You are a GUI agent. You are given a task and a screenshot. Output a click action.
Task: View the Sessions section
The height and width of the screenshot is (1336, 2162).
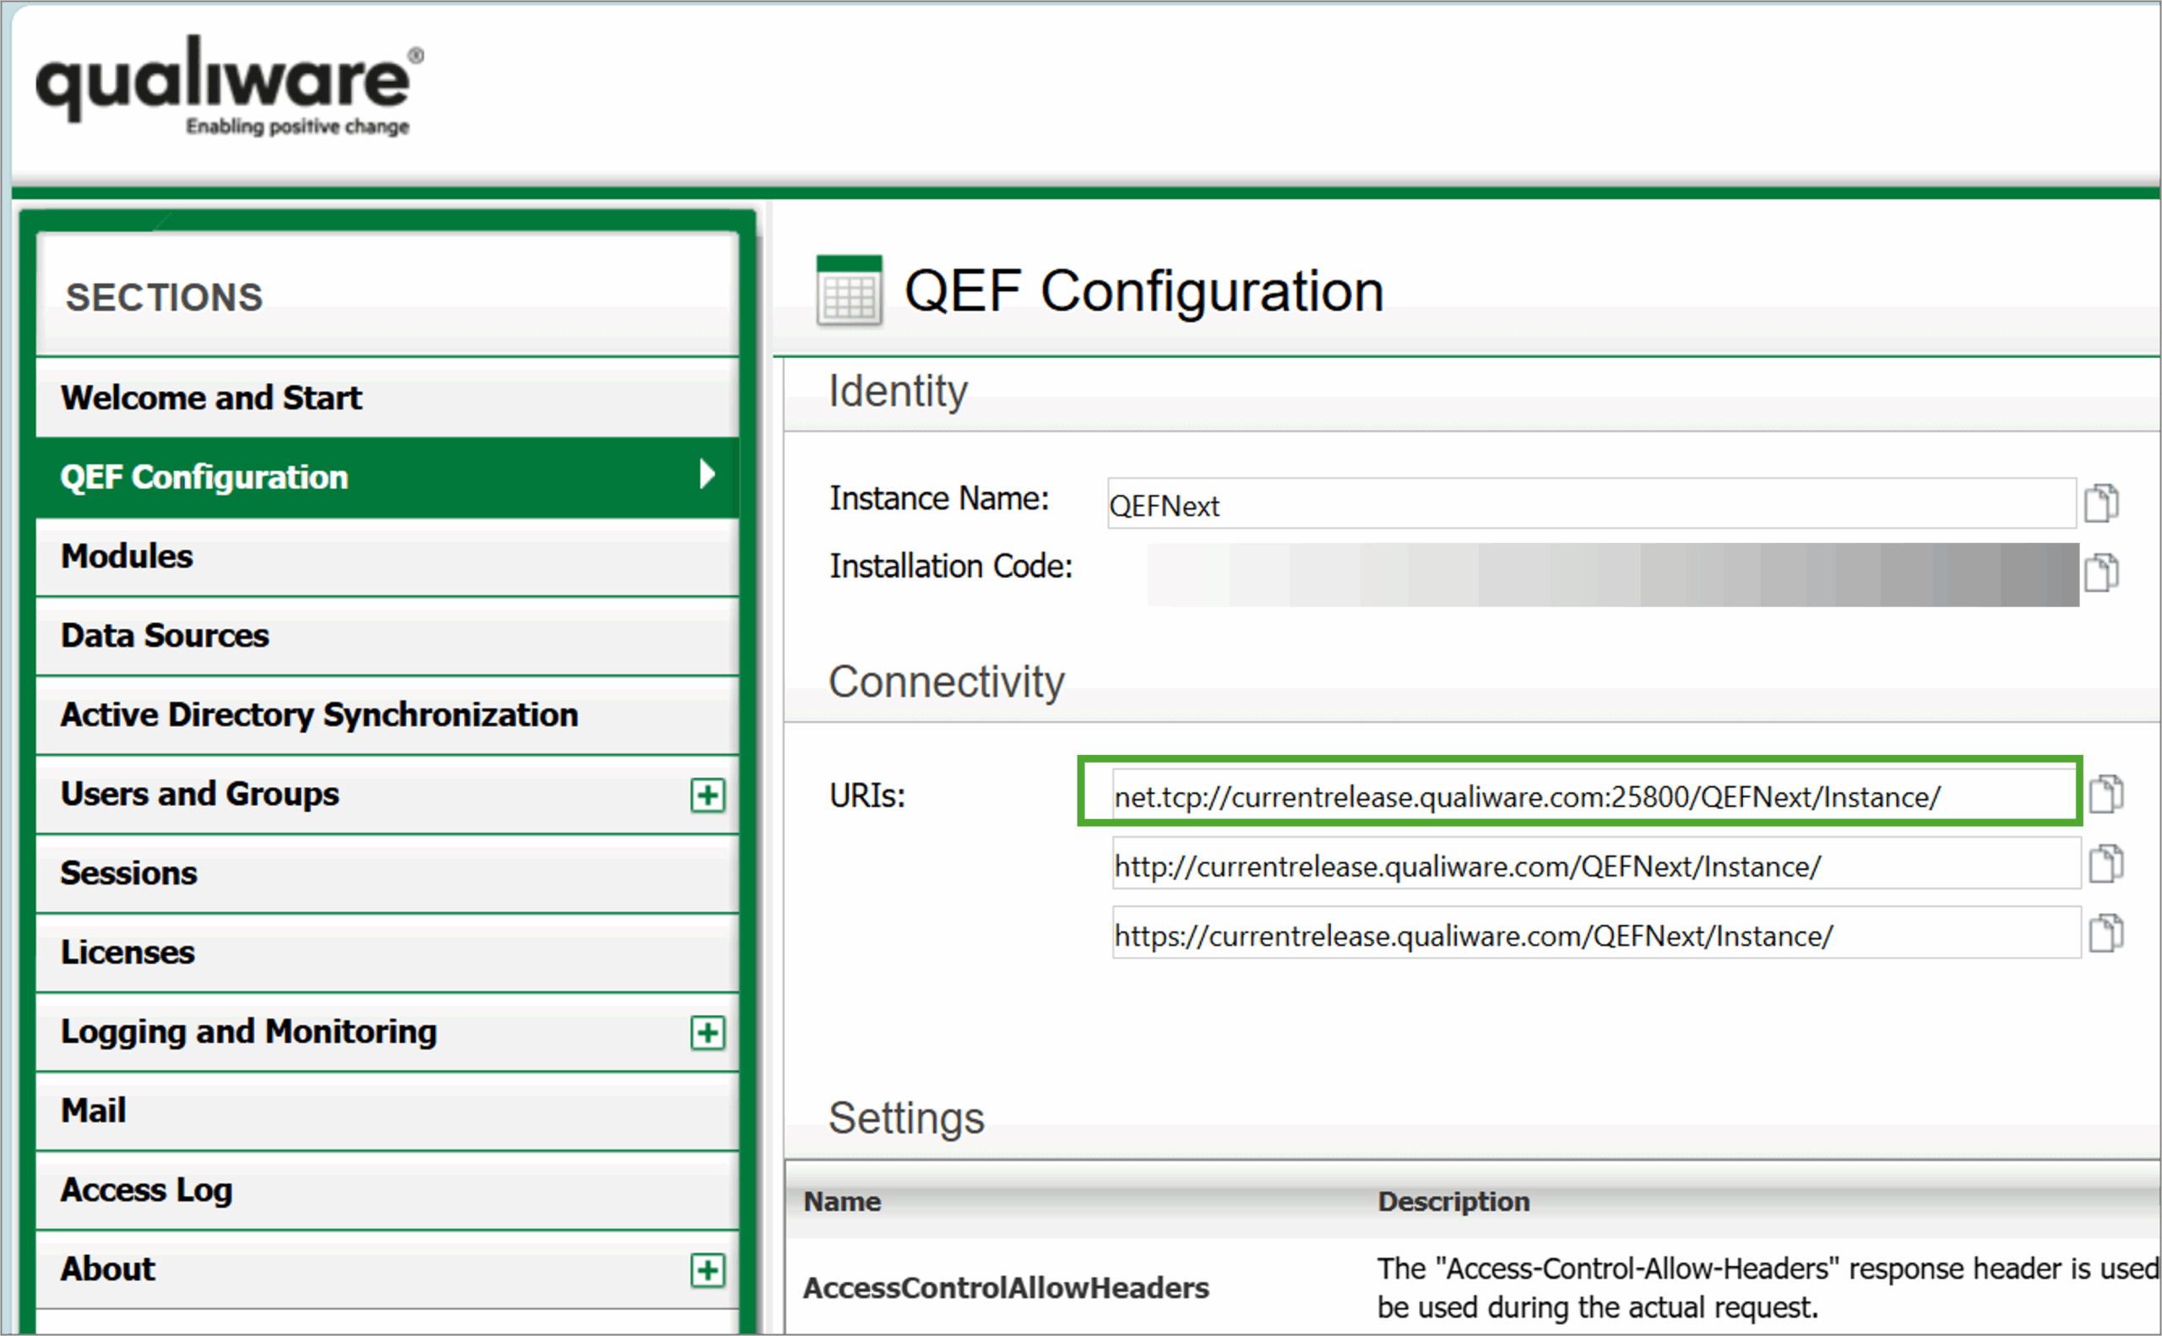point(387,873)
